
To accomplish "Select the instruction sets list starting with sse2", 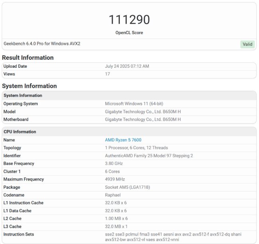I will pos(173,237).
